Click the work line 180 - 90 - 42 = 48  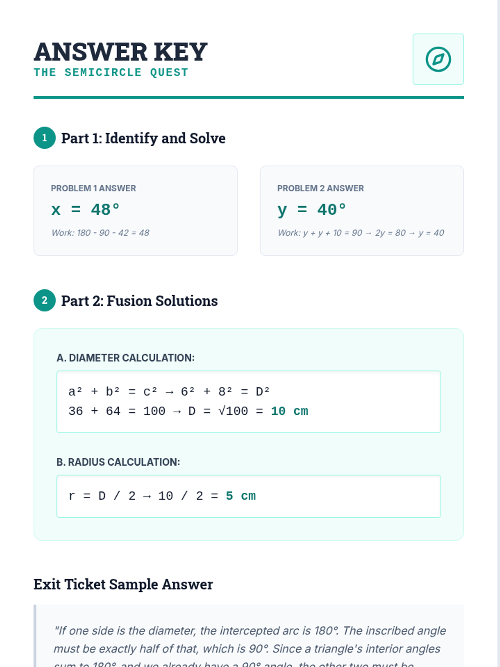[x=100, y=233]
